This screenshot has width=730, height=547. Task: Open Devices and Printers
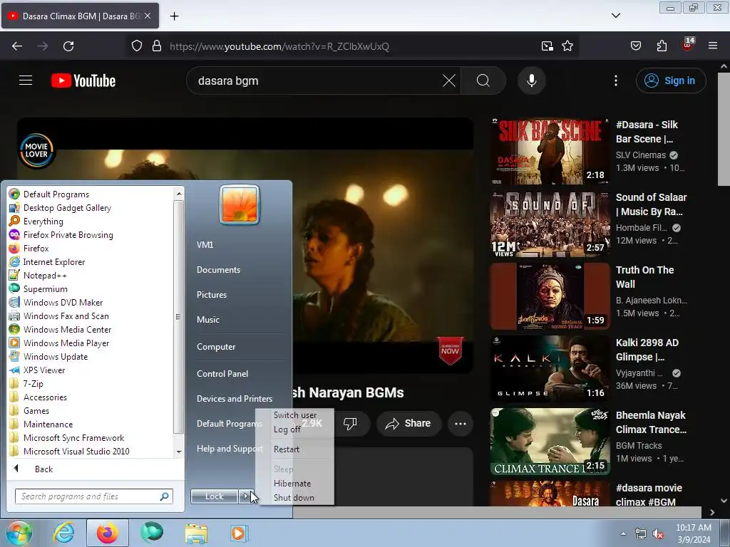(235, 399)
